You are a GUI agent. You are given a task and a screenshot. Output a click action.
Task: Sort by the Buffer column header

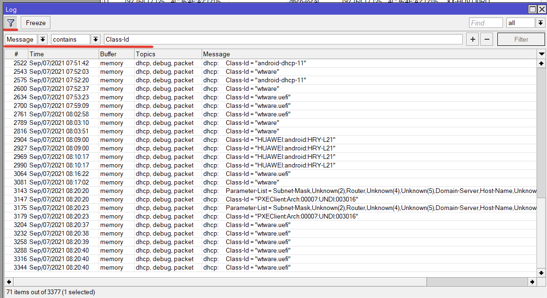(x=116, y=54)
